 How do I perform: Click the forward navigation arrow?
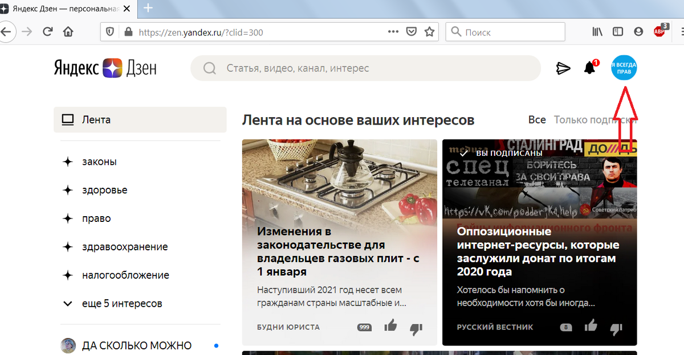point(26,32)
